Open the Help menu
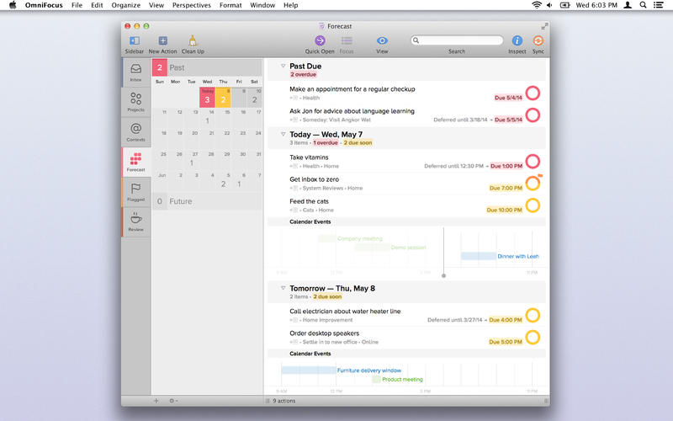The height and width of the screenshot is (421, 673). coord(290,5)
